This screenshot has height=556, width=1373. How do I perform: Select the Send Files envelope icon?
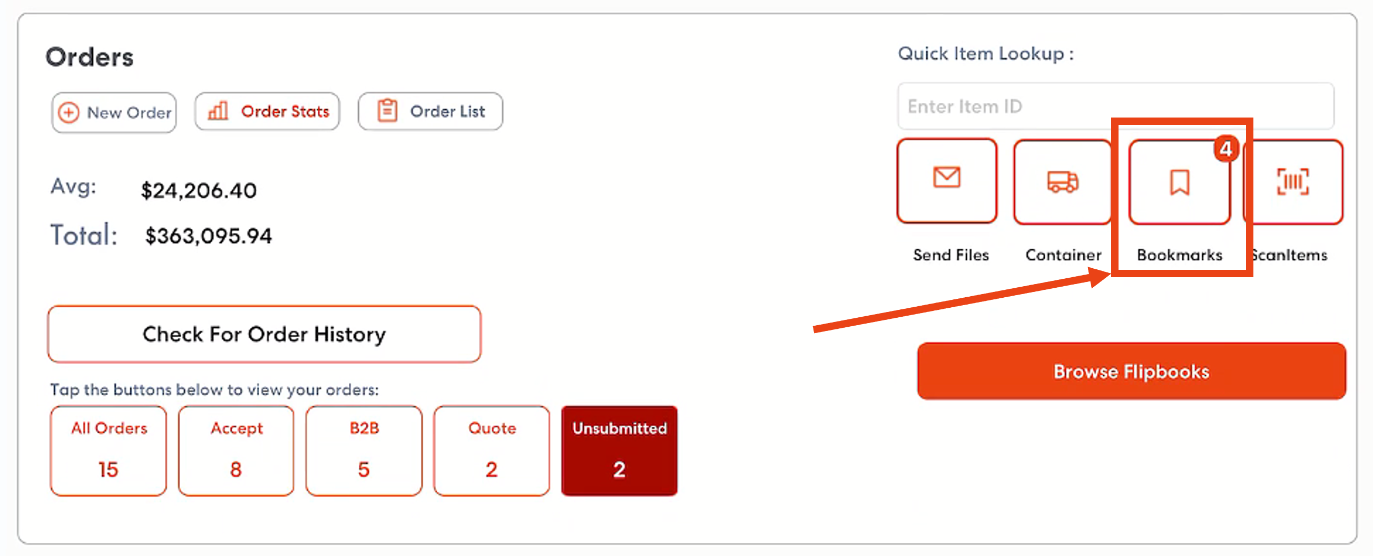947,181
